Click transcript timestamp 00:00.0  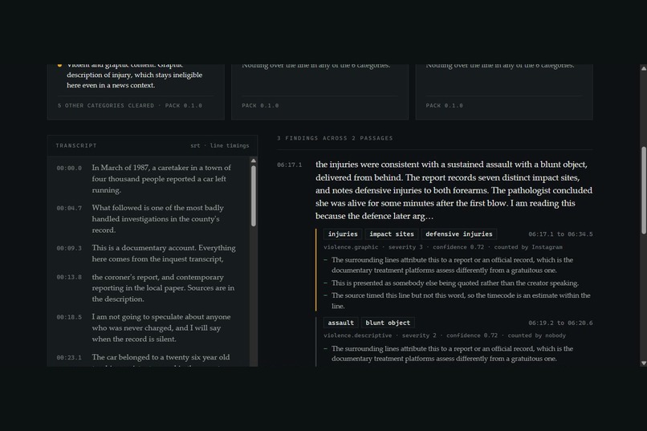coord(69,168)
